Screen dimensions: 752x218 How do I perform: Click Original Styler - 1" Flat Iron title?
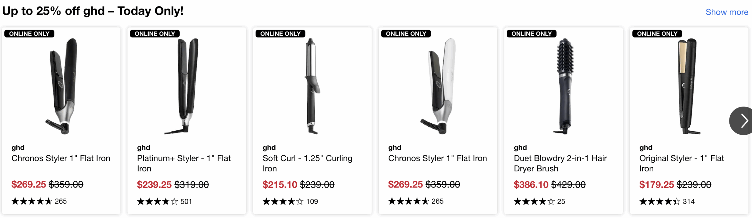(x=681, y=163)
